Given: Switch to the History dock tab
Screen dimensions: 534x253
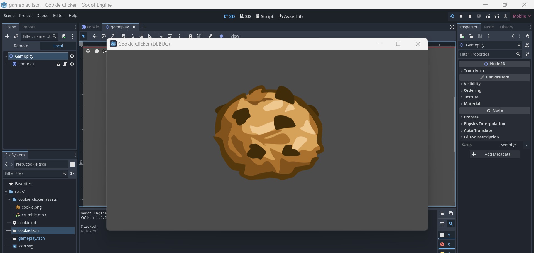Looking at the screenshot, I should point(506,27).
